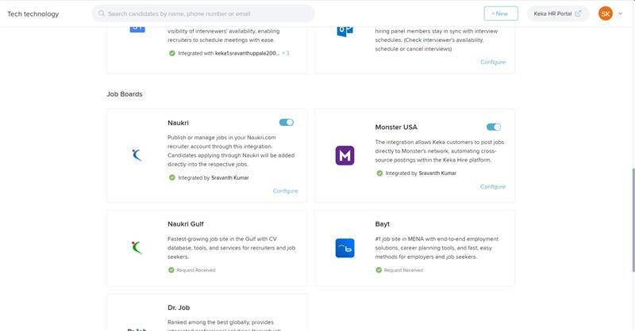Disable the Naukri integration toggle
This screenshot has width=635, height=331.
(287, 123)
